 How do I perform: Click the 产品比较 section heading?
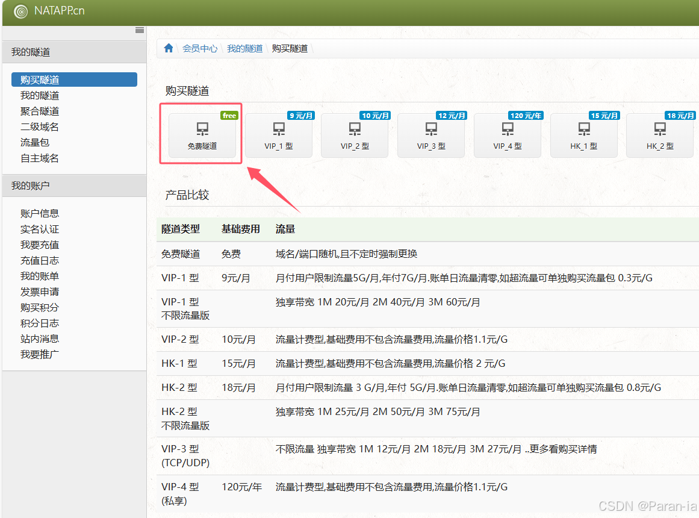[187, 195]
